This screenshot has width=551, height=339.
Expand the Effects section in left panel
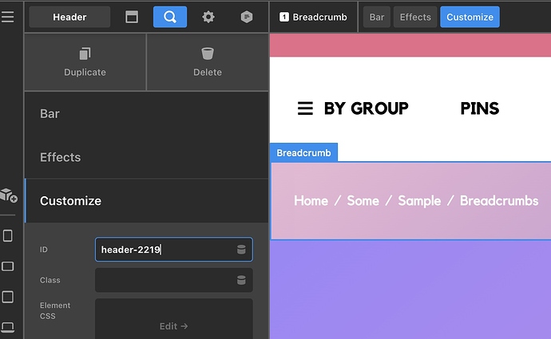tap(146, 157)
